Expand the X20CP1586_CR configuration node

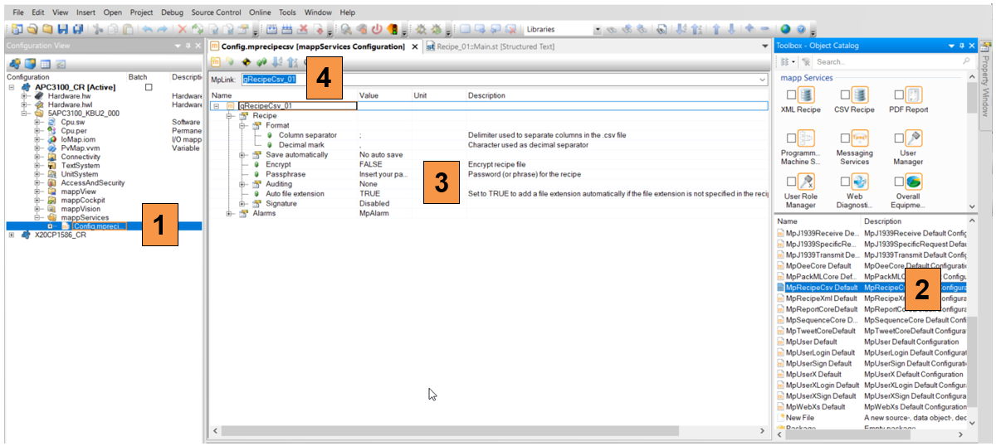tap(12, 235)
